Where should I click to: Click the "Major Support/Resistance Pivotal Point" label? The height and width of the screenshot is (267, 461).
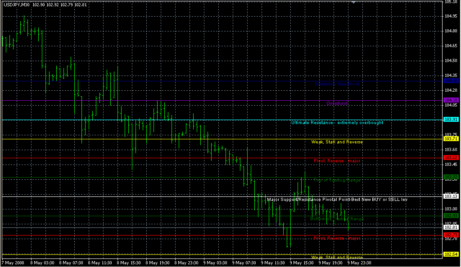337,199
